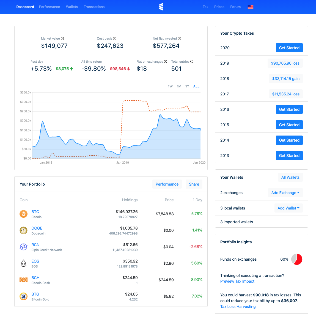316x317 pixels.
Task: Open the 2019 $90,705.90 loss report
Action: click(x=285, y=63)
